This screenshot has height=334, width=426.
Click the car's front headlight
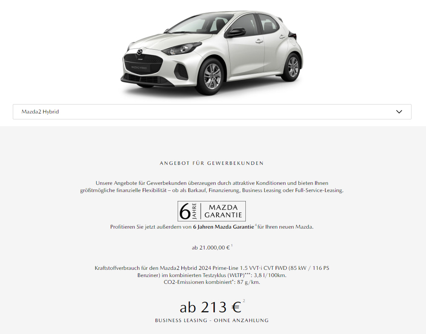pos(181,48)
